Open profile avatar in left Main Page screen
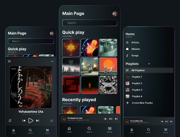This screenshot has height=137, width=180. 52,33
